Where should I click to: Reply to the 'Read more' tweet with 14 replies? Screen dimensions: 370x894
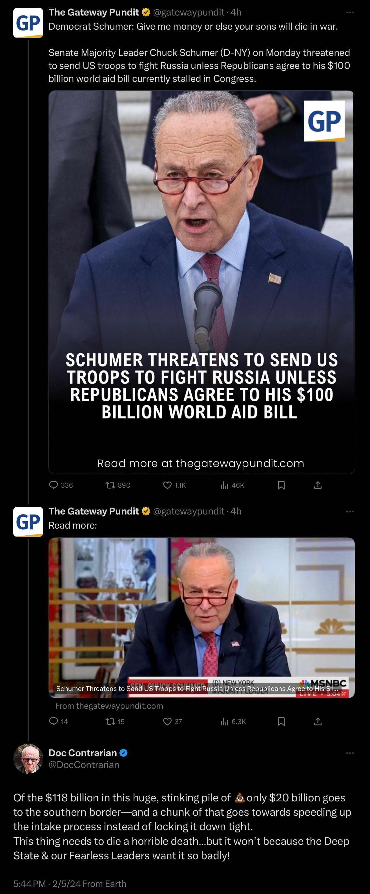pos(59,721)
